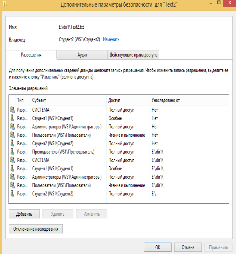Confirm the dialog with OK
236x254 pixels.
coord(158,247)
